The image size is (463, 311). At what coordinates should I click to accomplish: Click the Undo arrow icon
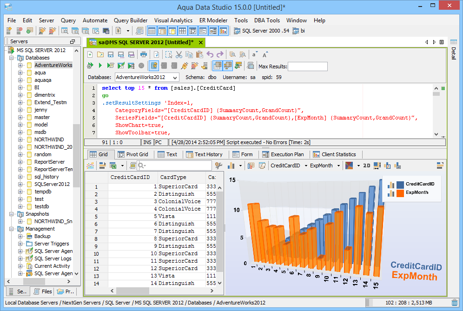210,55
